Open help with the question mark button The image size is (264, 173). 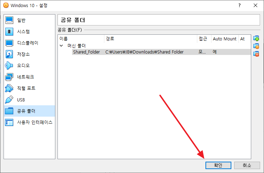point(240,5)
